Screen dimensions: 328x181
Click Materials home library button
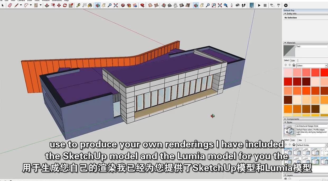click(x=294, y=65)
